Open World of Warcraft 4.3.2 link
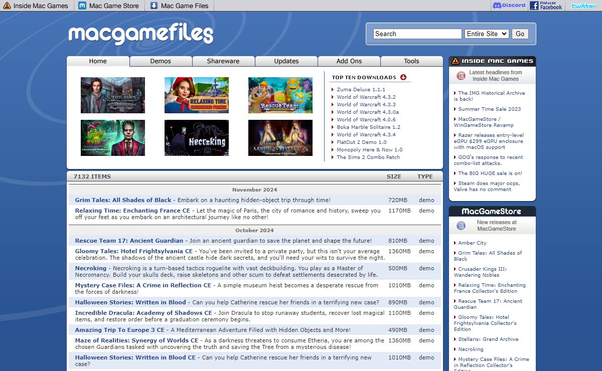The width and height of the screenshot is (602, 371). coord(366,97)
